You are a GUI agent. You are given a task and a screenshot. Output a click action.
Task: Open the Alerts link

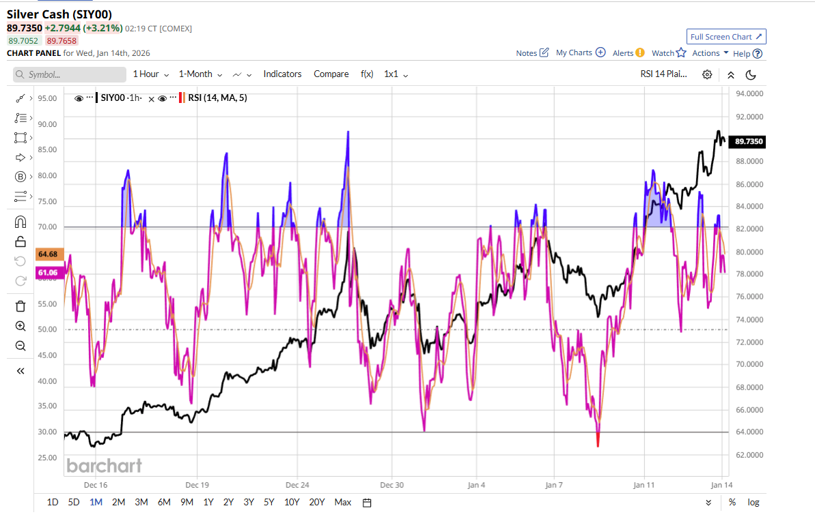628,53
